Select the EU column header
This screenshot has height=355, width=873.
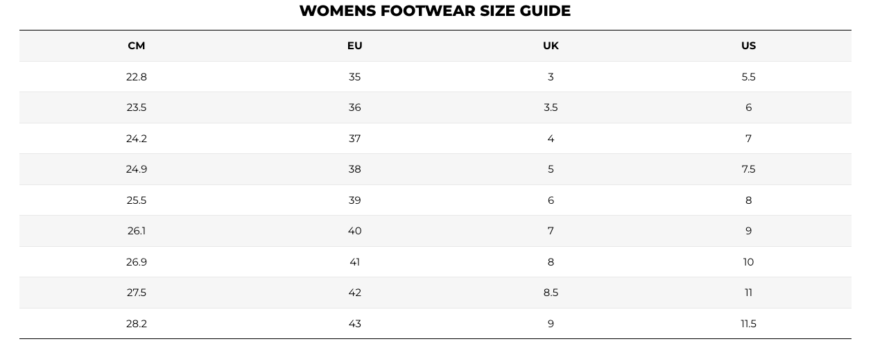[355, 46]
